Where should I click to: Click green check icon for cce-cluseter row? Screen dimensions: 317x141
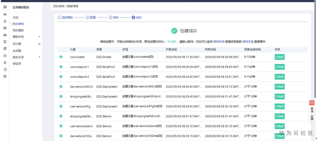(x=61, y=57)
